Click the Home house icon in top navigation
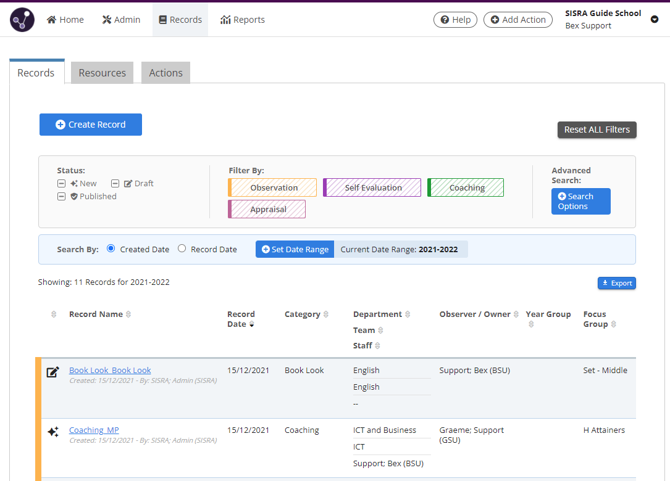670x481 pixels. click(51, 19)
